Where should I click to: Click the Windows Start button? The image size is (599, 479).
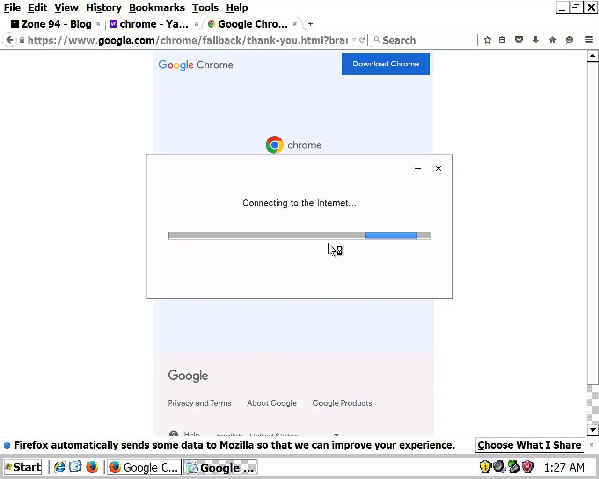23,467
